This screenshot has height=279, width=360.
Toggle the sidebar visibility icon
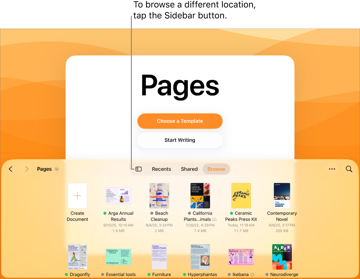(138, 169)
